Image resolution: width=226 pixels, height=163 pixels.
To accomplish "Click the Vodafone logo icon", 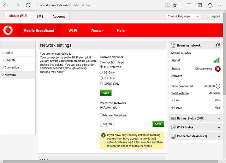I will click(8, 31).
